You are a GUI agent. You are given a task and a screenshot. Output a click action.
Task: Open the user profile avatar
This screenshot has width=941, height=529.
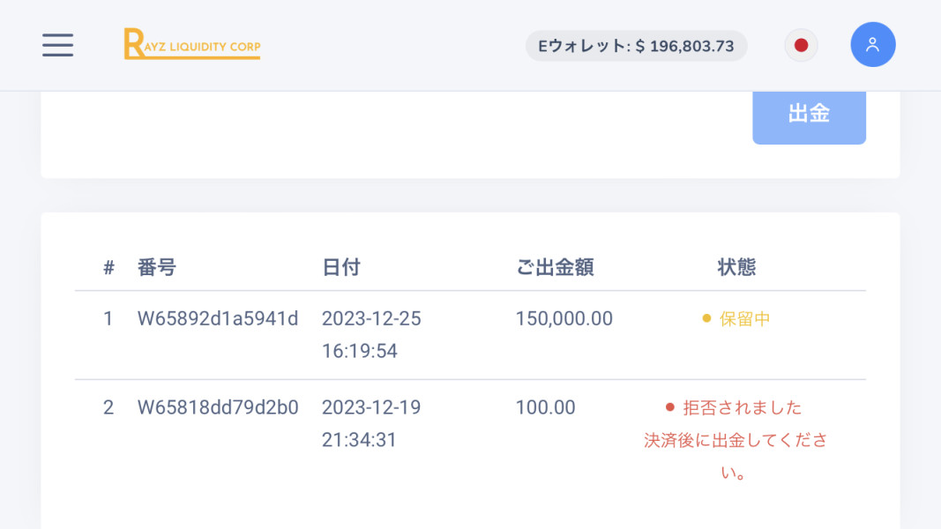point(872,45)
